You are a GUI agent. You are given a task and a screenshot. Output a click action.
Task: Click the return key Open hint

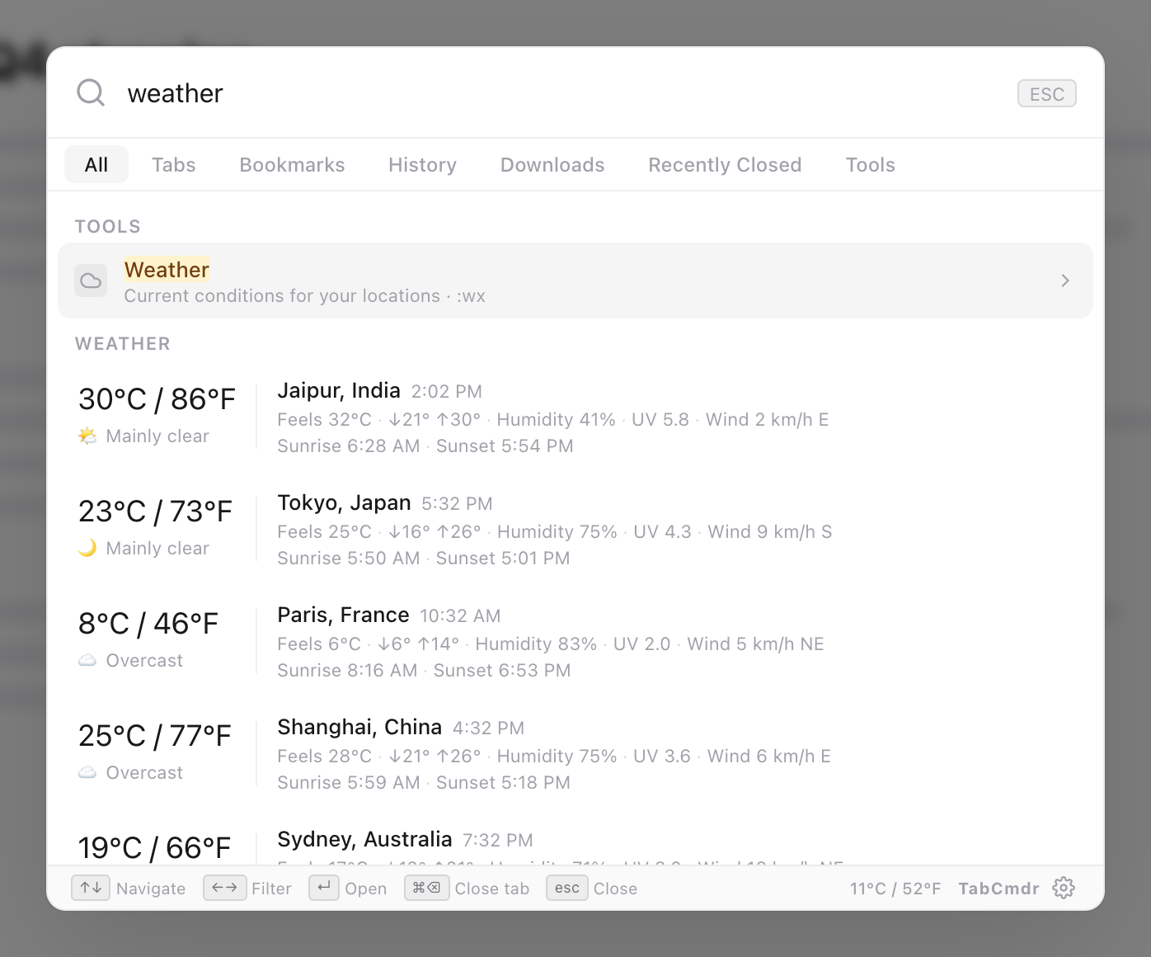324,888
